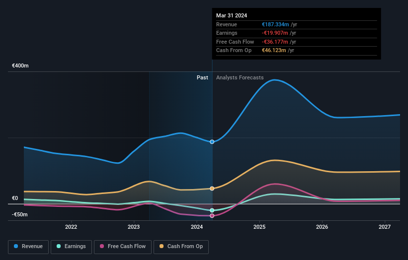Click the Earnings row label in tooltip

click(227, 33)
